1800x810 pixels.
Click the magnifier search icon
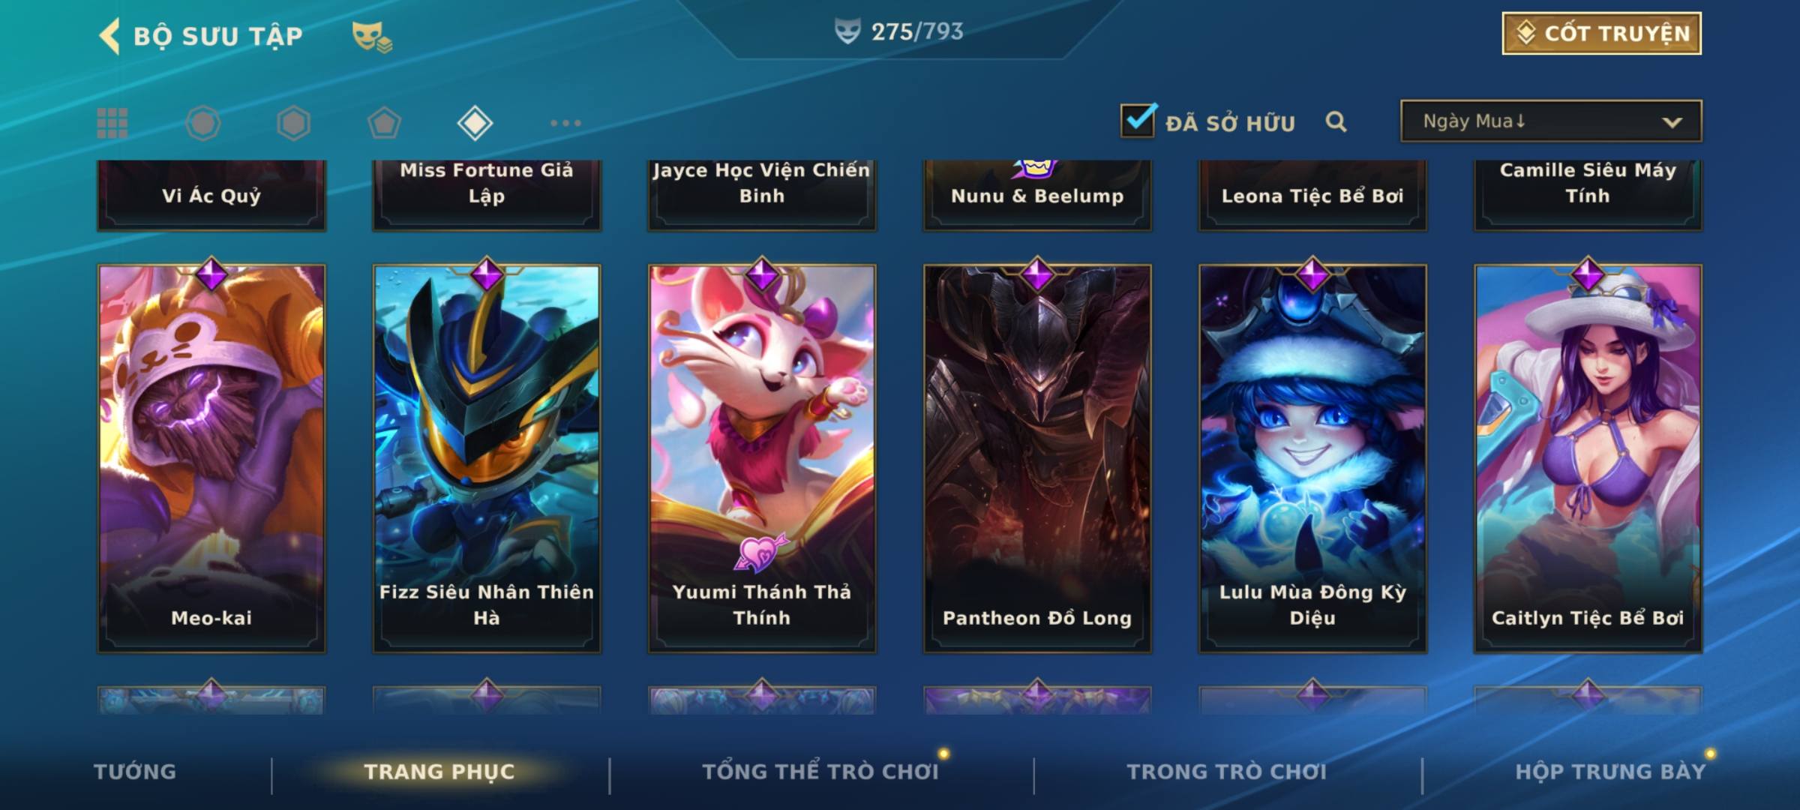click(x=1336, y=121)
